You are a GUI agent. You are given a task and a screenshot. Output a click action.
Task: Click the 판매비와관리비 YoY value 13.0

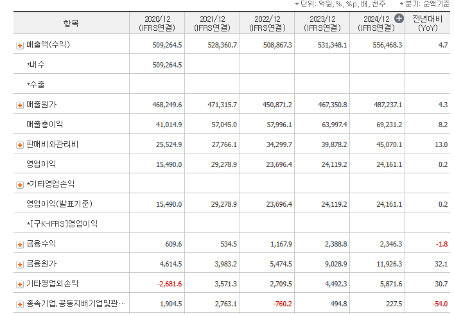(x=441, y=145)
